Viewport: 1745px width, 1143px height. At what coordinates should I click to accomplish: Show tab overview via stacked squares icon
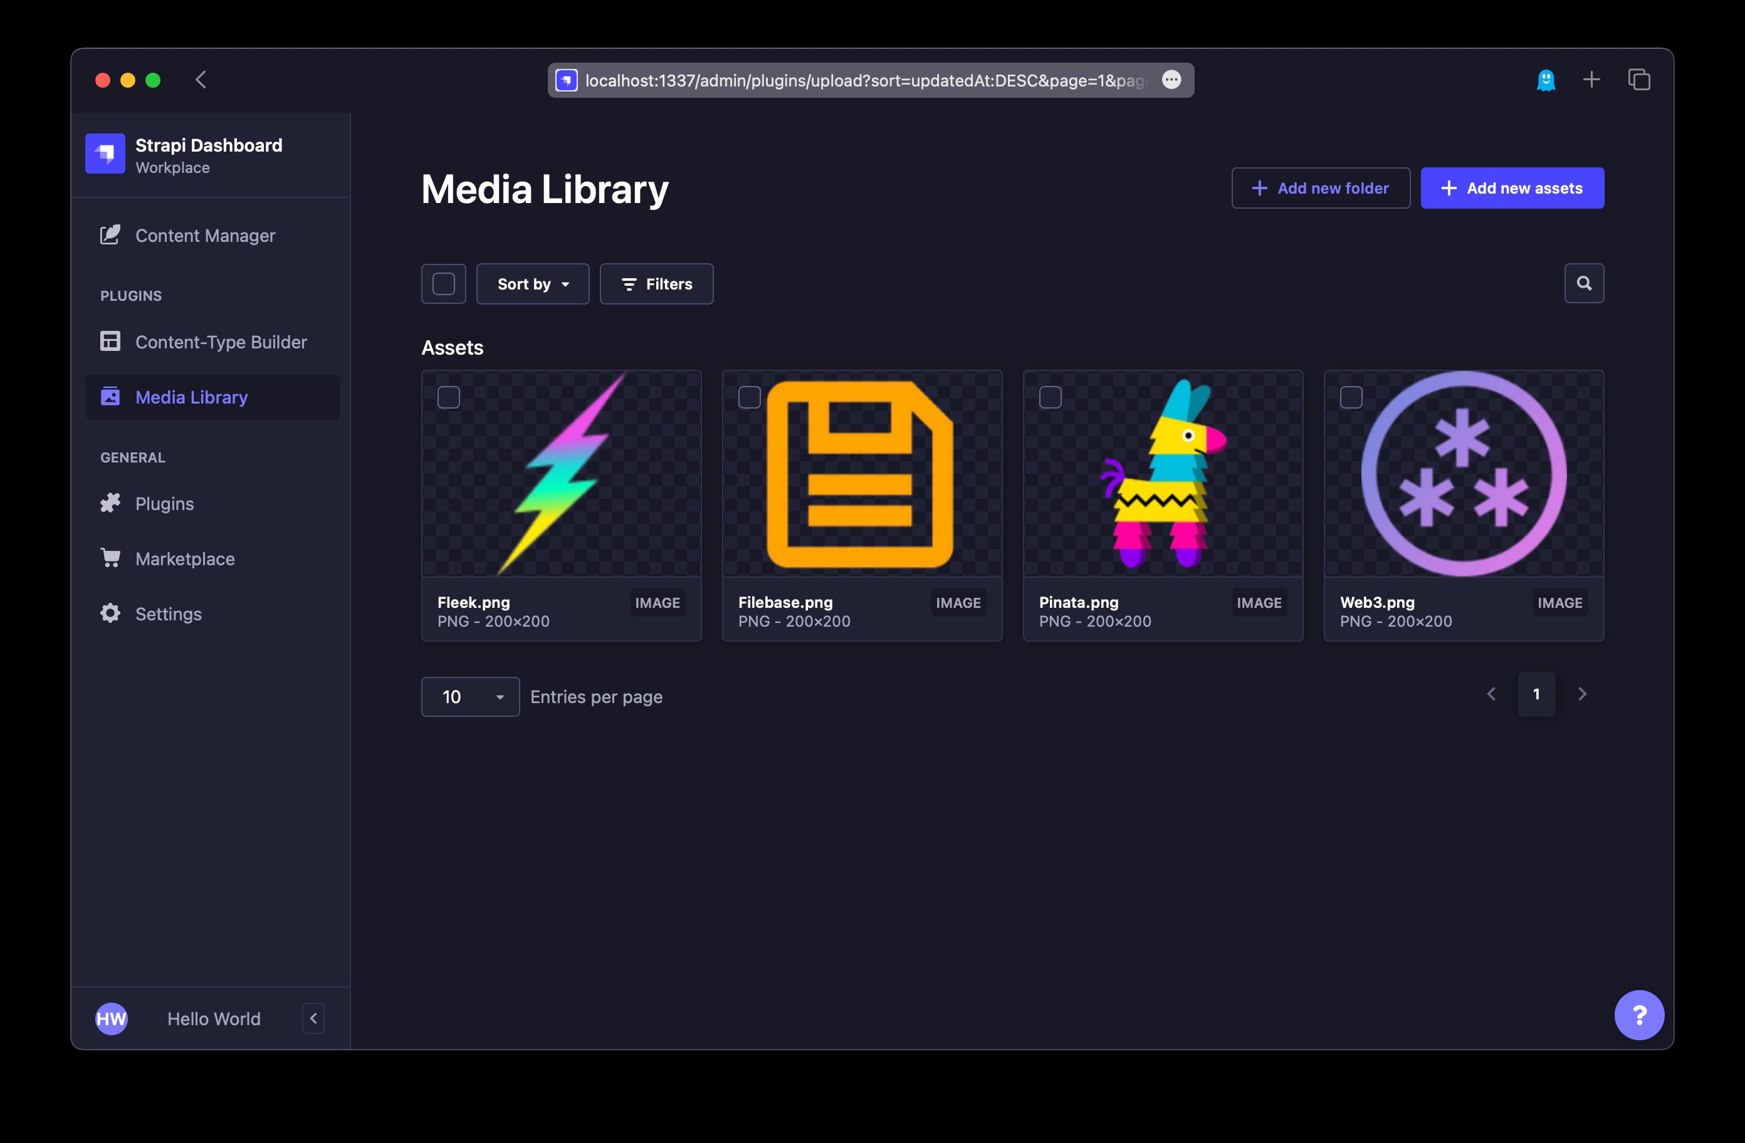1638,79
